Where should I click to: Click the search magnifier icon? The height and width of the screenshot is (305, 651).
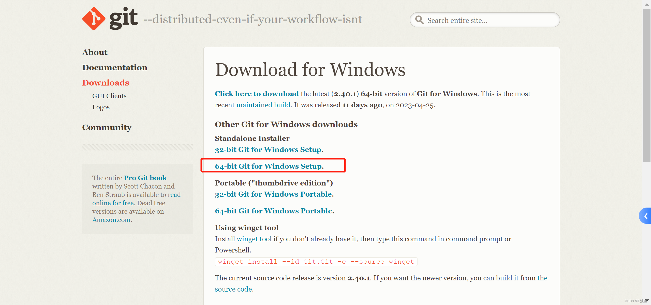tap(420, 20)
